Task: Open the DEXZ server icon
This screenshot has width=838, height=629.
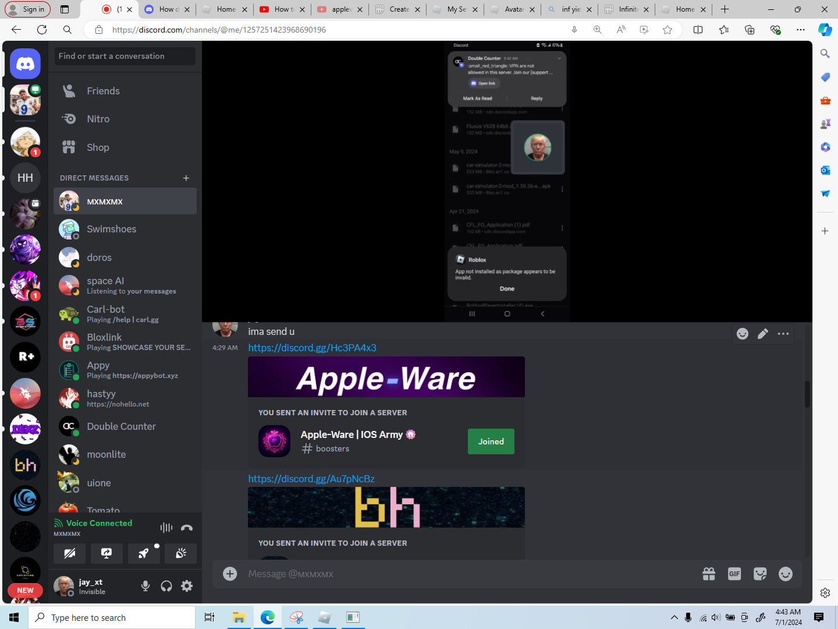Action: [x=25, y=429]
